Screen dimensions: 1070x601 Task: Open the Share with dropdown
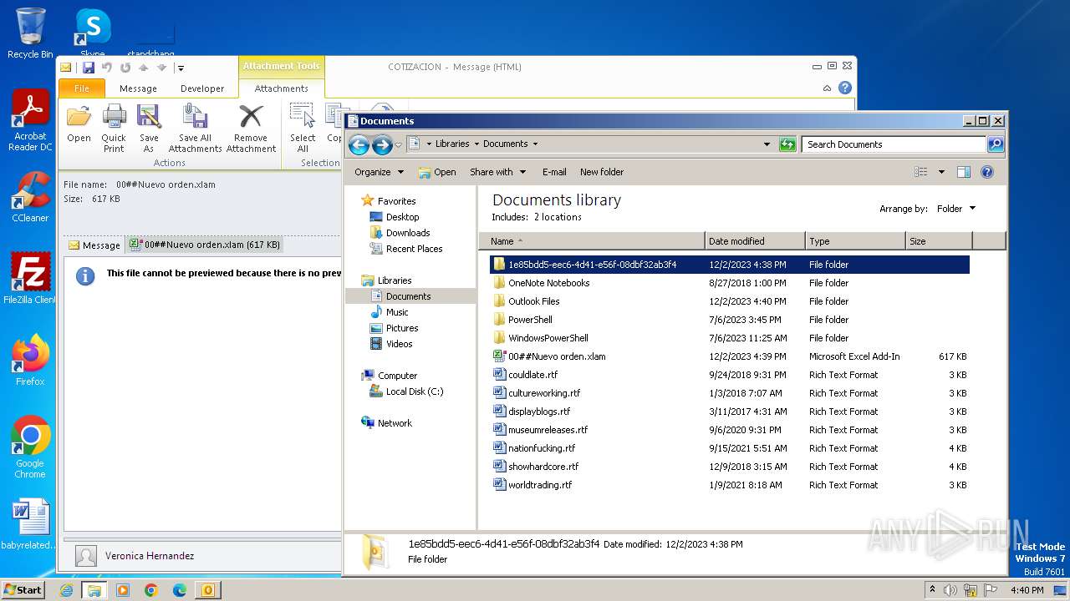498,172
